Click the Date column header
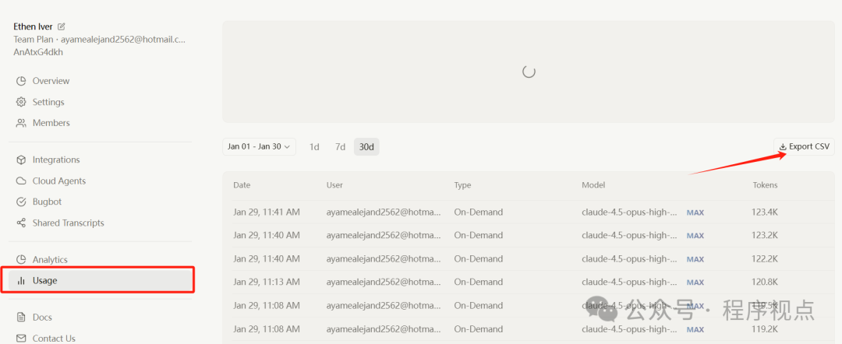 [242, 185]
